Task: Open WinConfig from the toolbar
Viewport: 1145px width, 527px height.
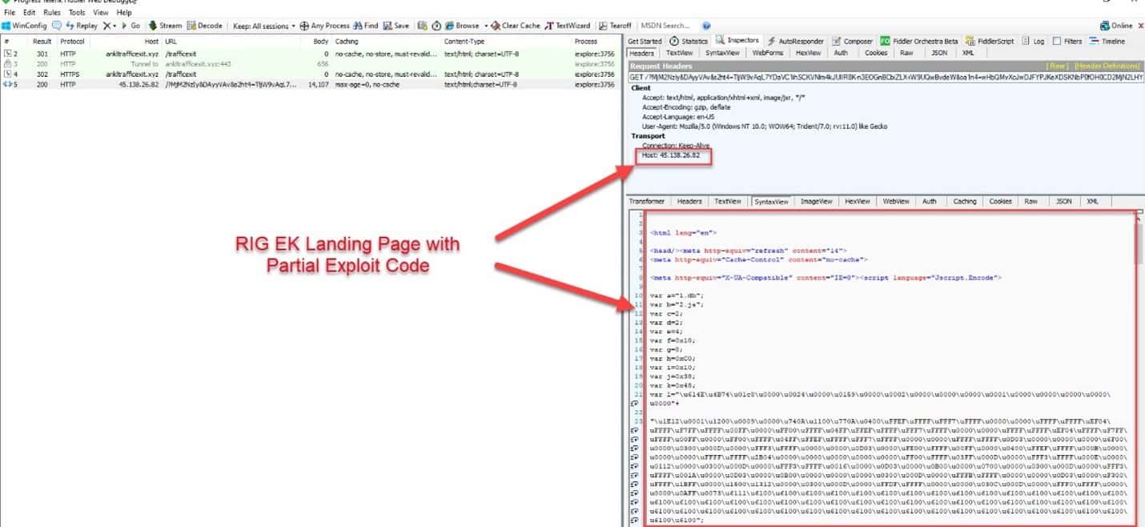Action: [24, 26]
